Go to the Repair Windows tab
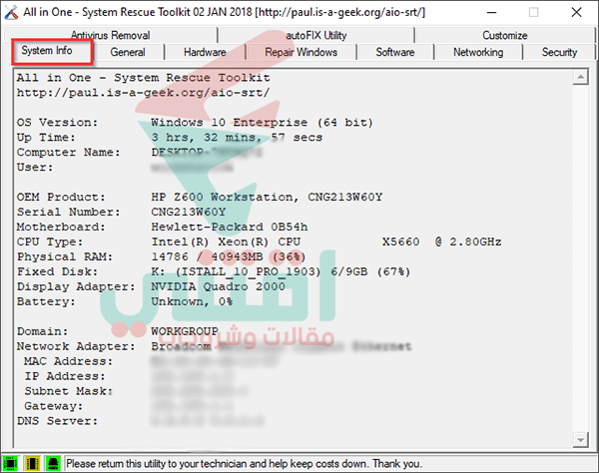The height and width of the screenshot is (473, 599). [301, 52]
